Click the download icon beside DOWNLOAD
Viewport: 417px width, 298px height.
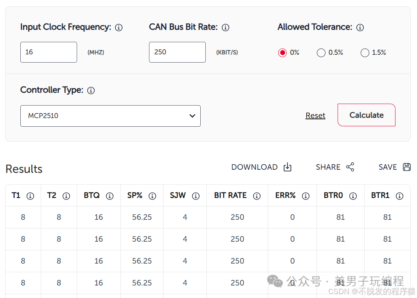click(288, 167)
